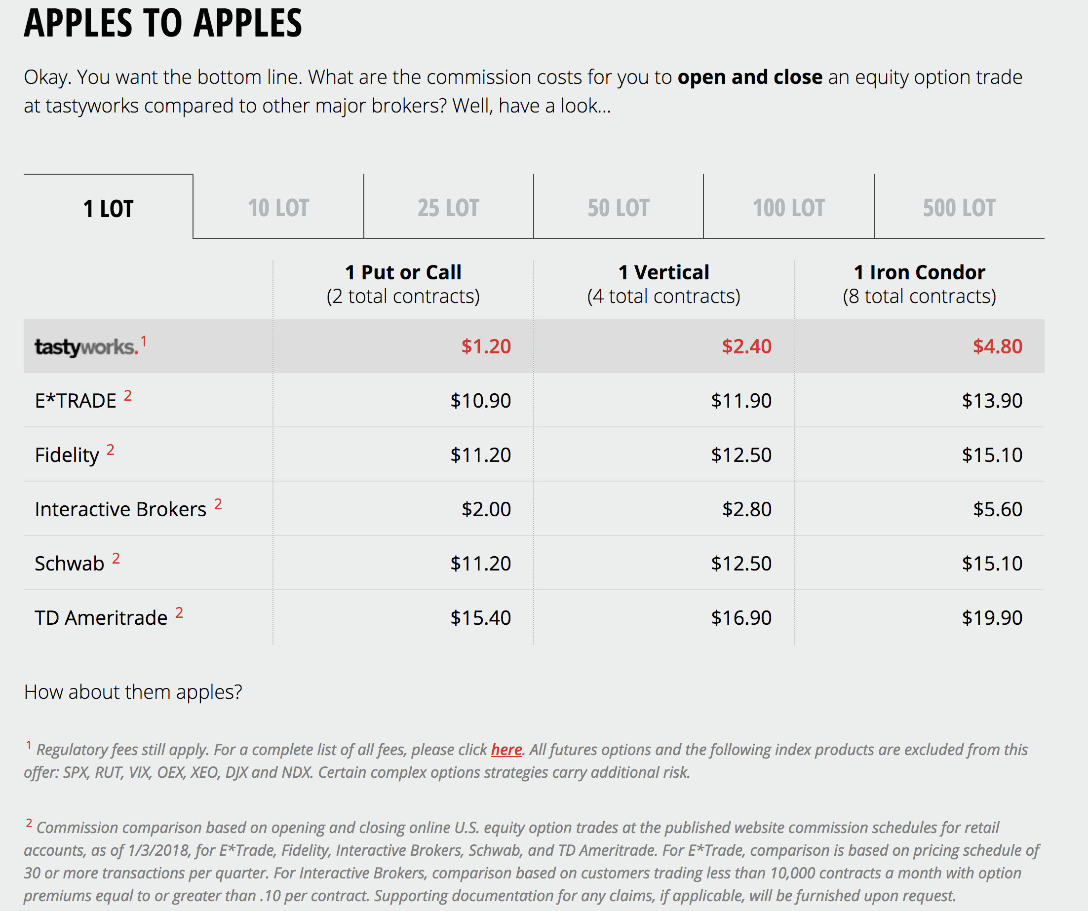Click tastyworks $4.80 Iron Condor price
This screenshot has width=1088, height=911.
[x=997, y=346]
